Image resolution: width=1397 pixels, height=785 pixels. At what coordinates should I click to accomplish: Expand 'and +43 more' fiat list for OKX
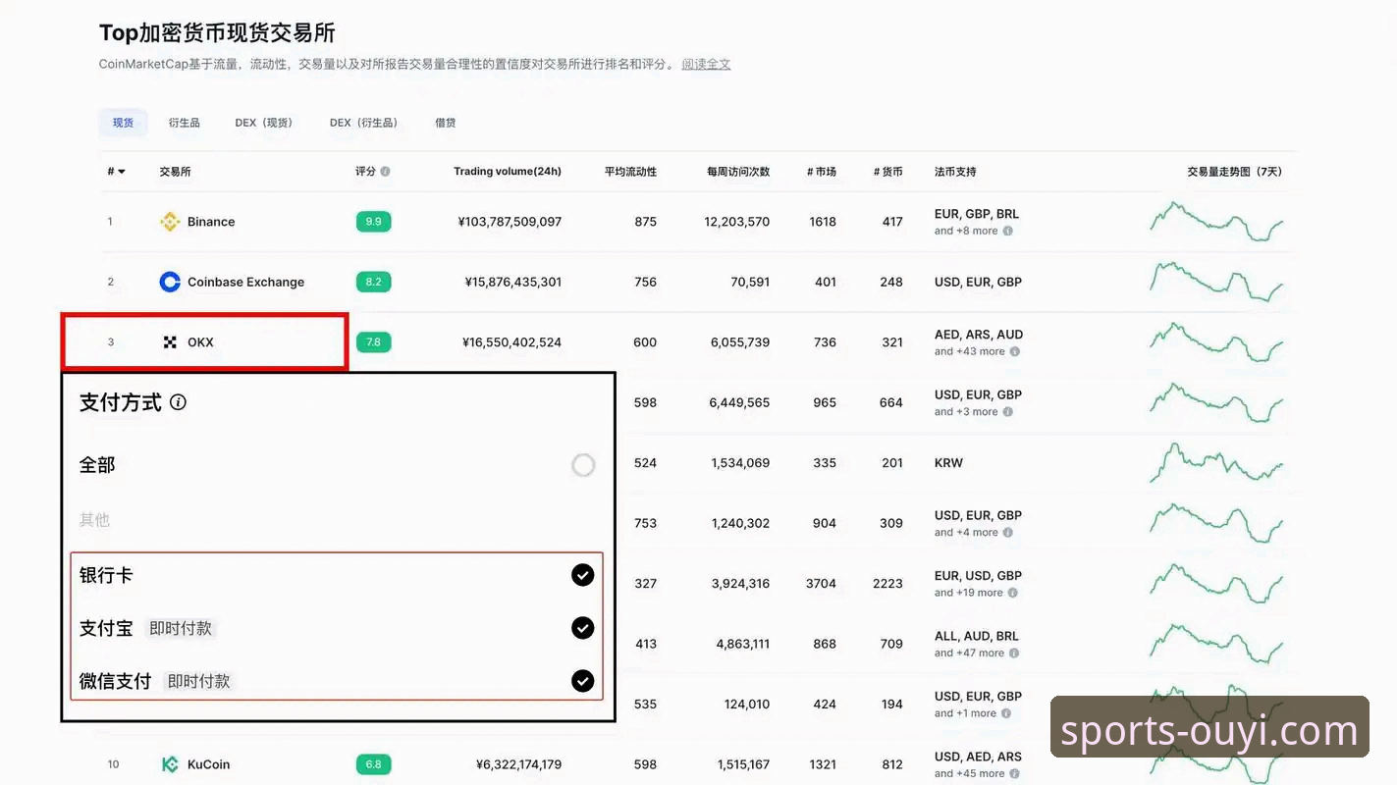pyautogui.click(x=970, y=352)
